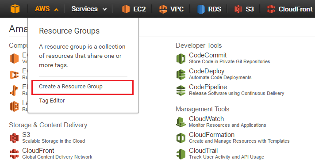
Task: Click 'Store Code in Private Git Repositories' text
Action: pos(230,61)
